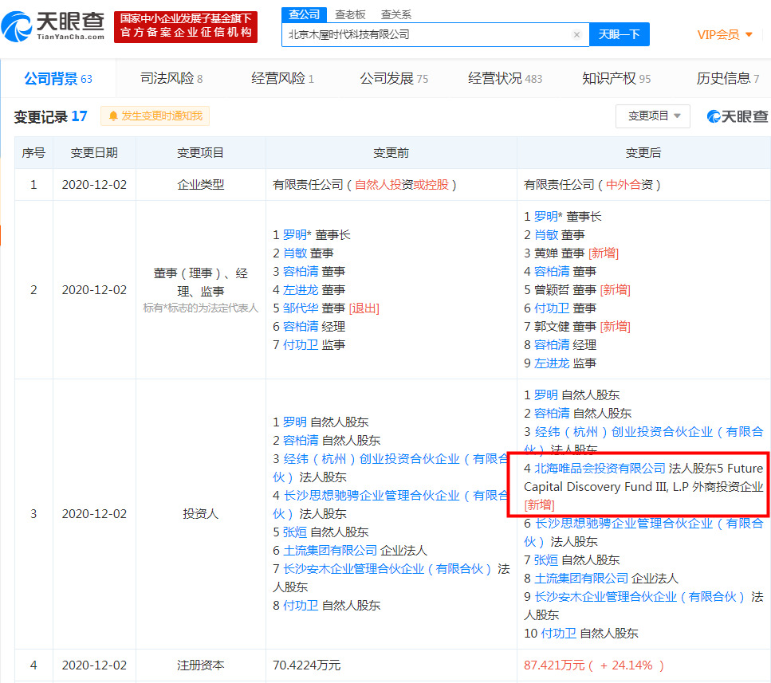This screenshot has width=771, height=683.
Task: Select the 企业类型 cell in row 1
Action: coord(201,185)
